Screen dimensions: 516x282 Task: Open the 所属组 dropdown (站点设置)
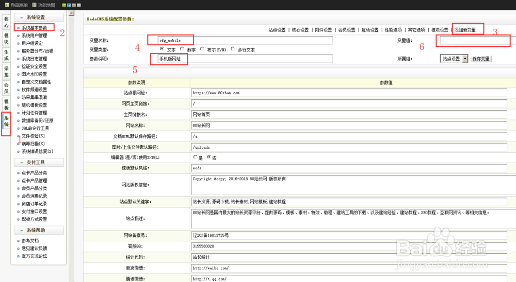454,59
